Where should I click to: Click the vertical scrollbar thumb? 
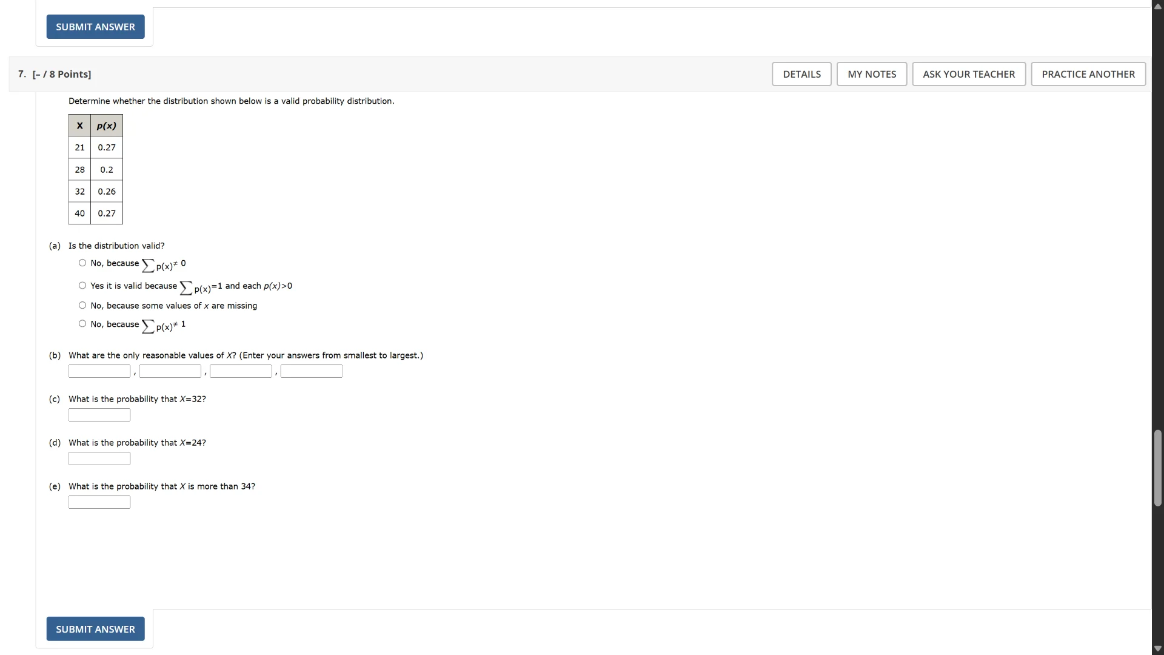1158,468
